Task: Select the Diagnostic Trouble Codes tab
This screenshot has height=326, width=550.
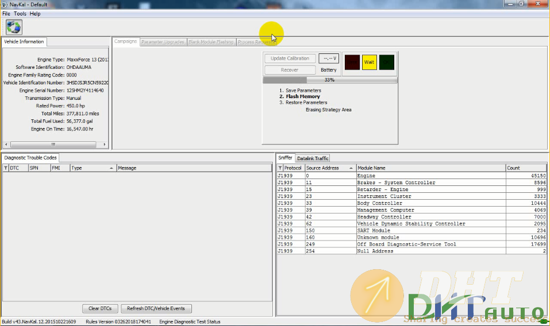Action: pos(30,158)
